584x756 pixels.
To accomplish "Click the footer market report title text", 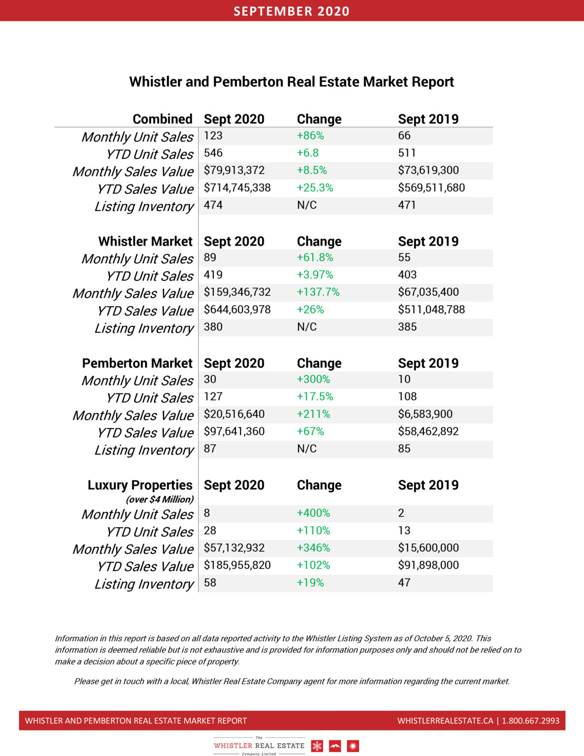I will (136, 721).
